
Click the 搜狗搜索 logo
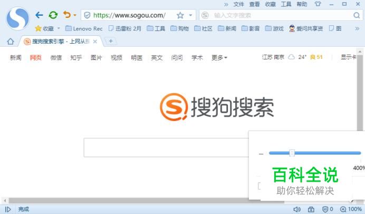(217, 107)
